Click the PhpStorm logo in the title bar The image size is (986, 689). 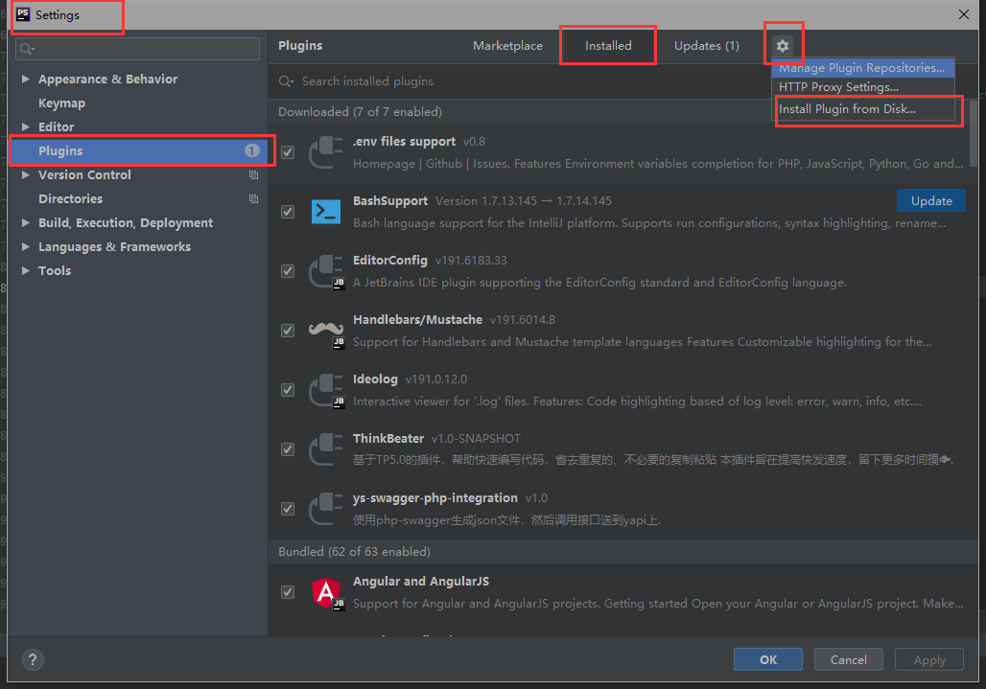coord(23,14)
